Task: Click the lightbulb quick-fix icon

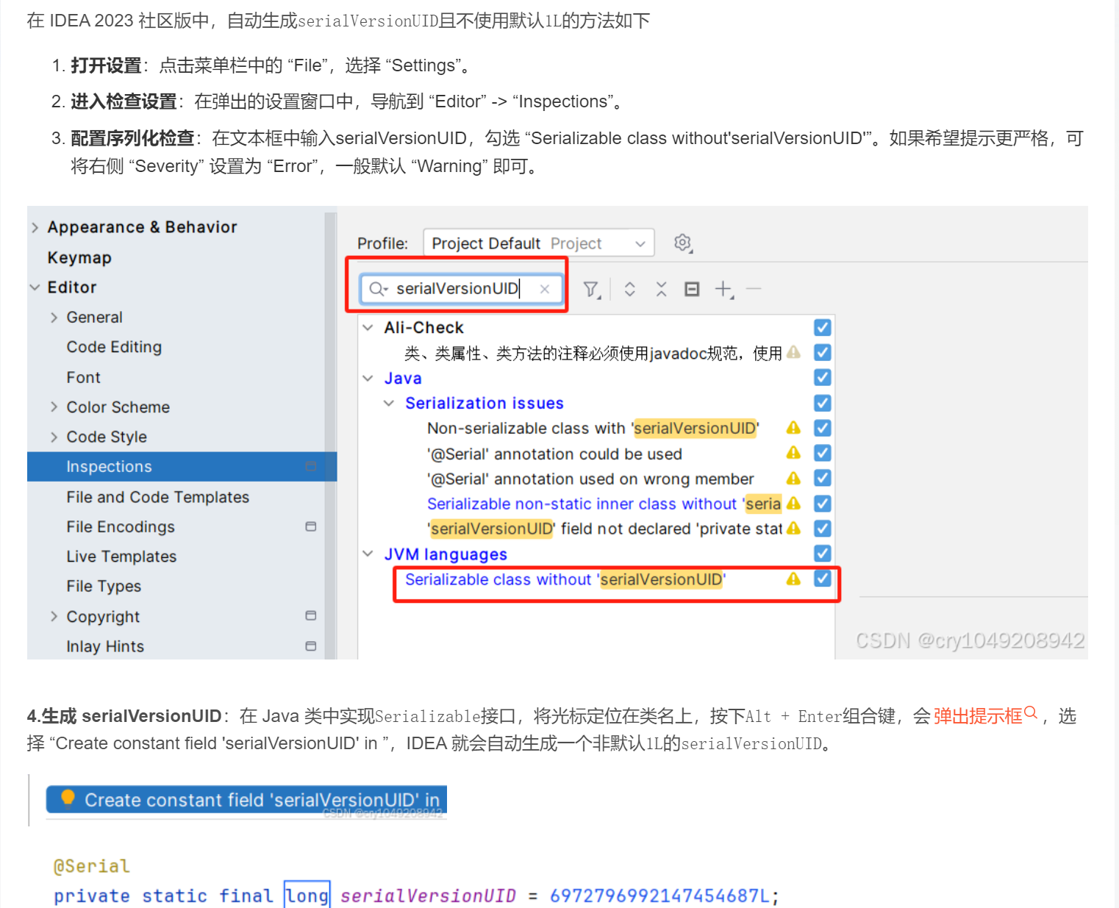Action: tap(68, 798)
